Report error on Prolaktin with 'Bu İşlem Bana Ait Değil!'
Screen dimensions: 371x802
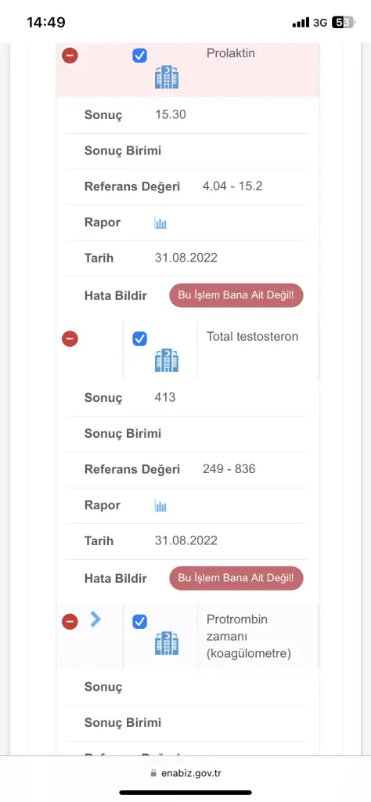coord(236,295)
